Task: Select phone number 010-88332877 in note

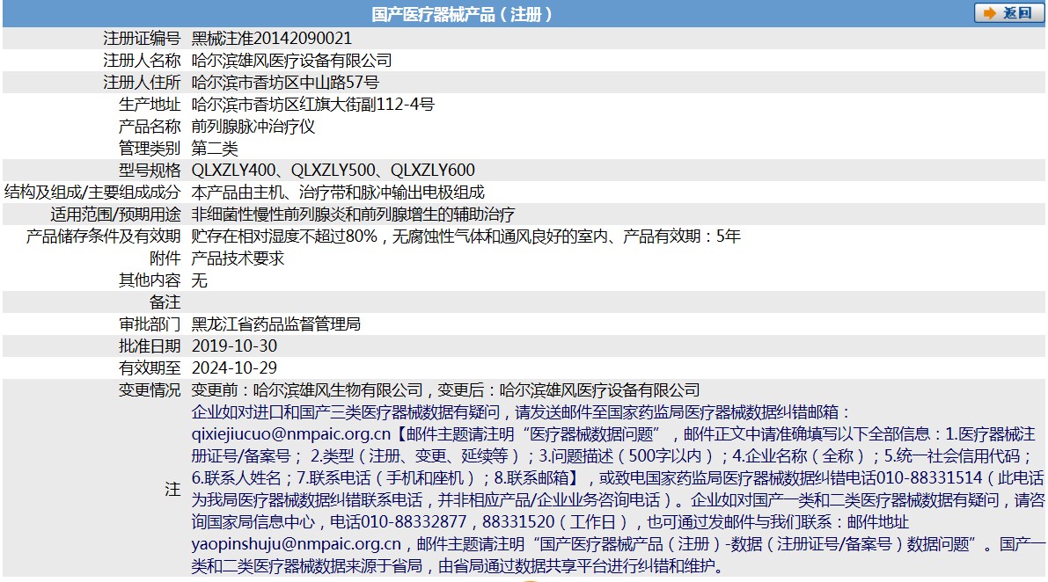Action: coord(414,522)
